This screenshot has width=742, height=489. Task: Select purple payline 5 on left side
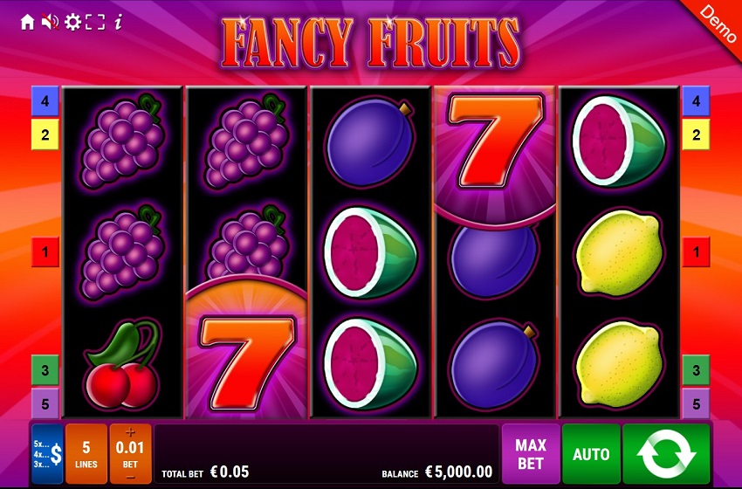coord(45,403)
